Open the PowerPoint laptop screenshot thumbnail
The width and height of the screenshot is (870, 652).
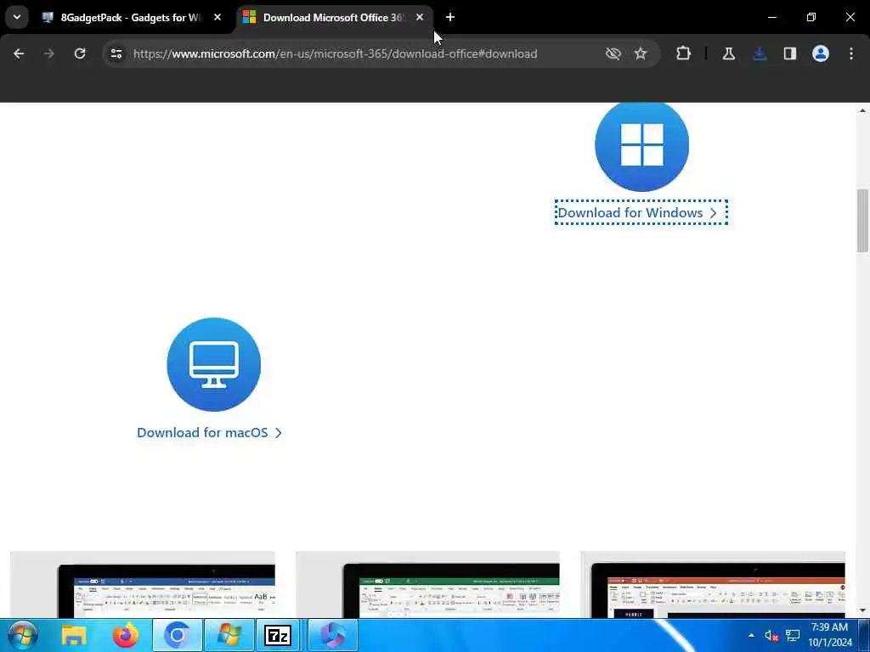click(x=713, y=584)
